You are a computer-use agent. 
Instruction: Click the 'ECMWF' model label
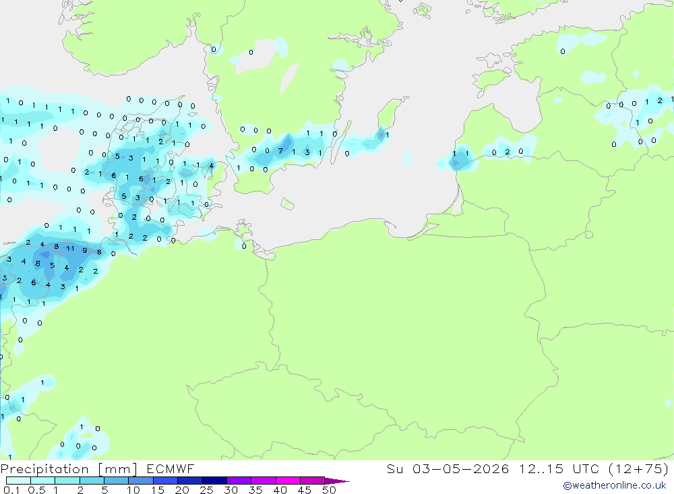coord(171,468)
